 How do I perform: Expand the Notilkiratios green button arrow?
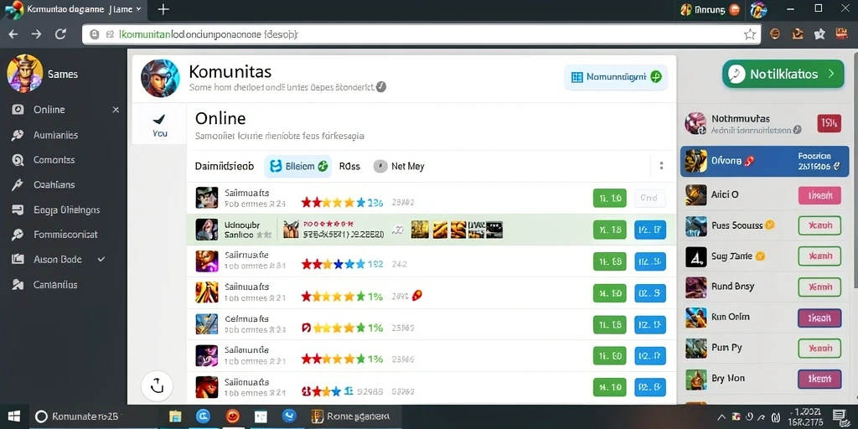click(831, 74)
